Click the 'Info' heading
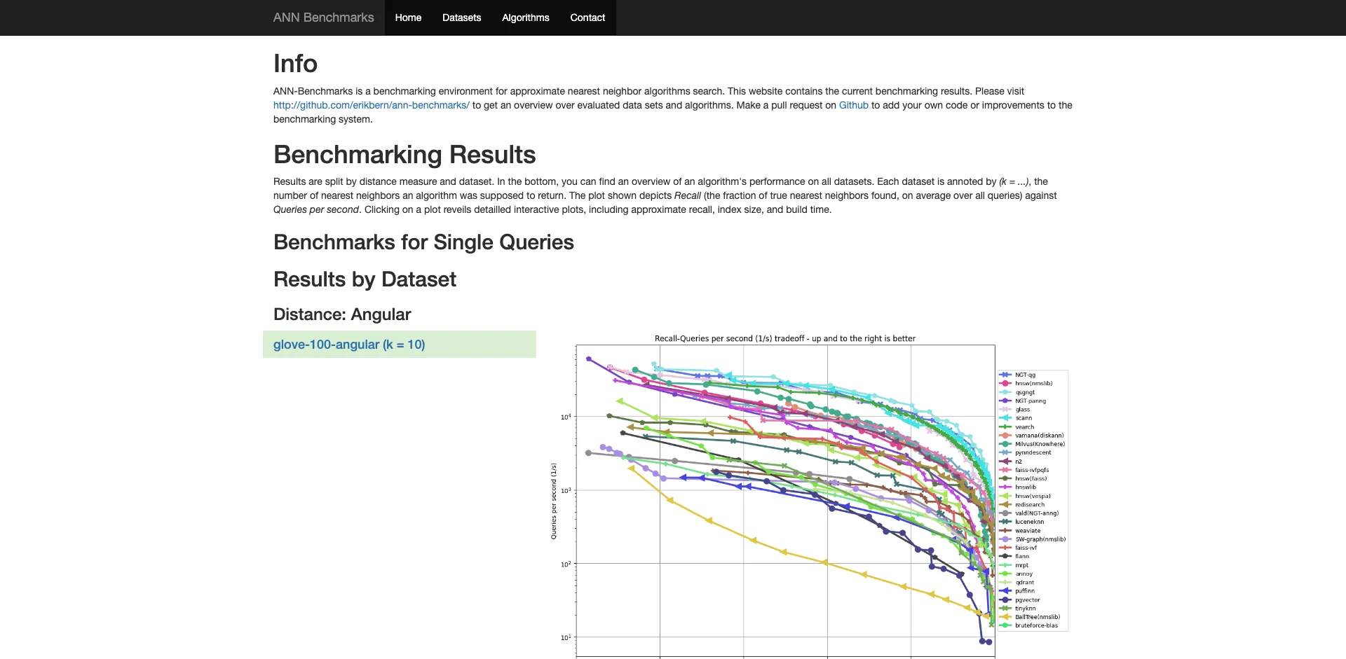1346x659 pixels. [295, 64]
